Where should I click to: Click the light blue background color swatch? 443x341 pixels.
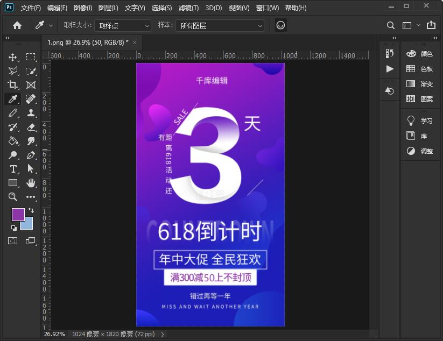point(29,224)
